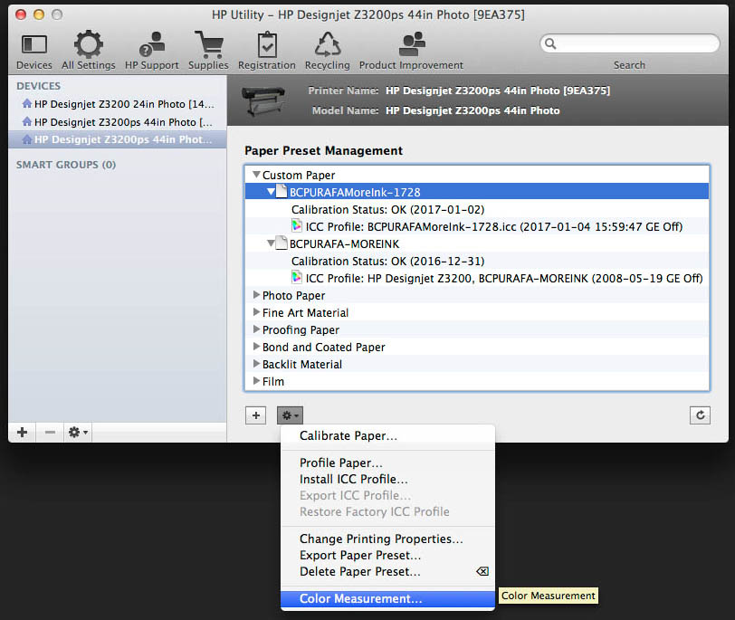Select Color Measurement menu item
Image resolution: width=735 pixels, height=620 pixels.
360,599
